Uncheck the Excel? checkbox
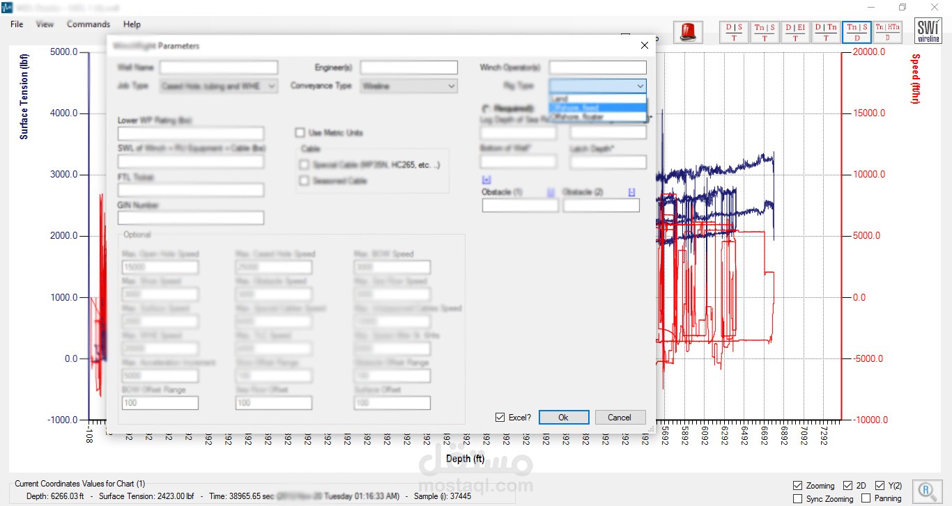The image size is (952, 506). (x=500, y=418)
